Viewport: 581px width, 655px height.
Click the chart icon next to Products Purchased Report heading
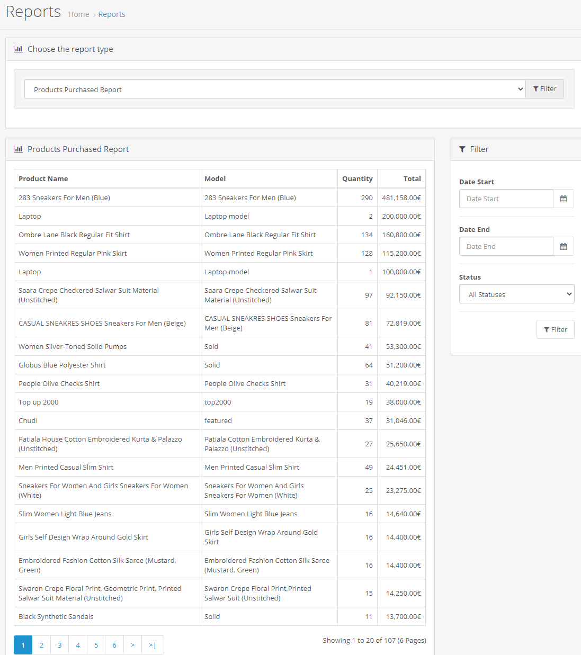[18, 149]
